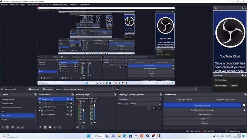Screen dimensions: 247x139
Task: Undock the Переходы между сценами panel
Action: (x=161, y=94)
